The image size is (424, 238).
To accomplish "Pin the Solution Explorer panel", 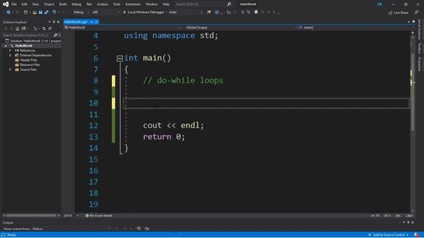I will pos(54,22).
